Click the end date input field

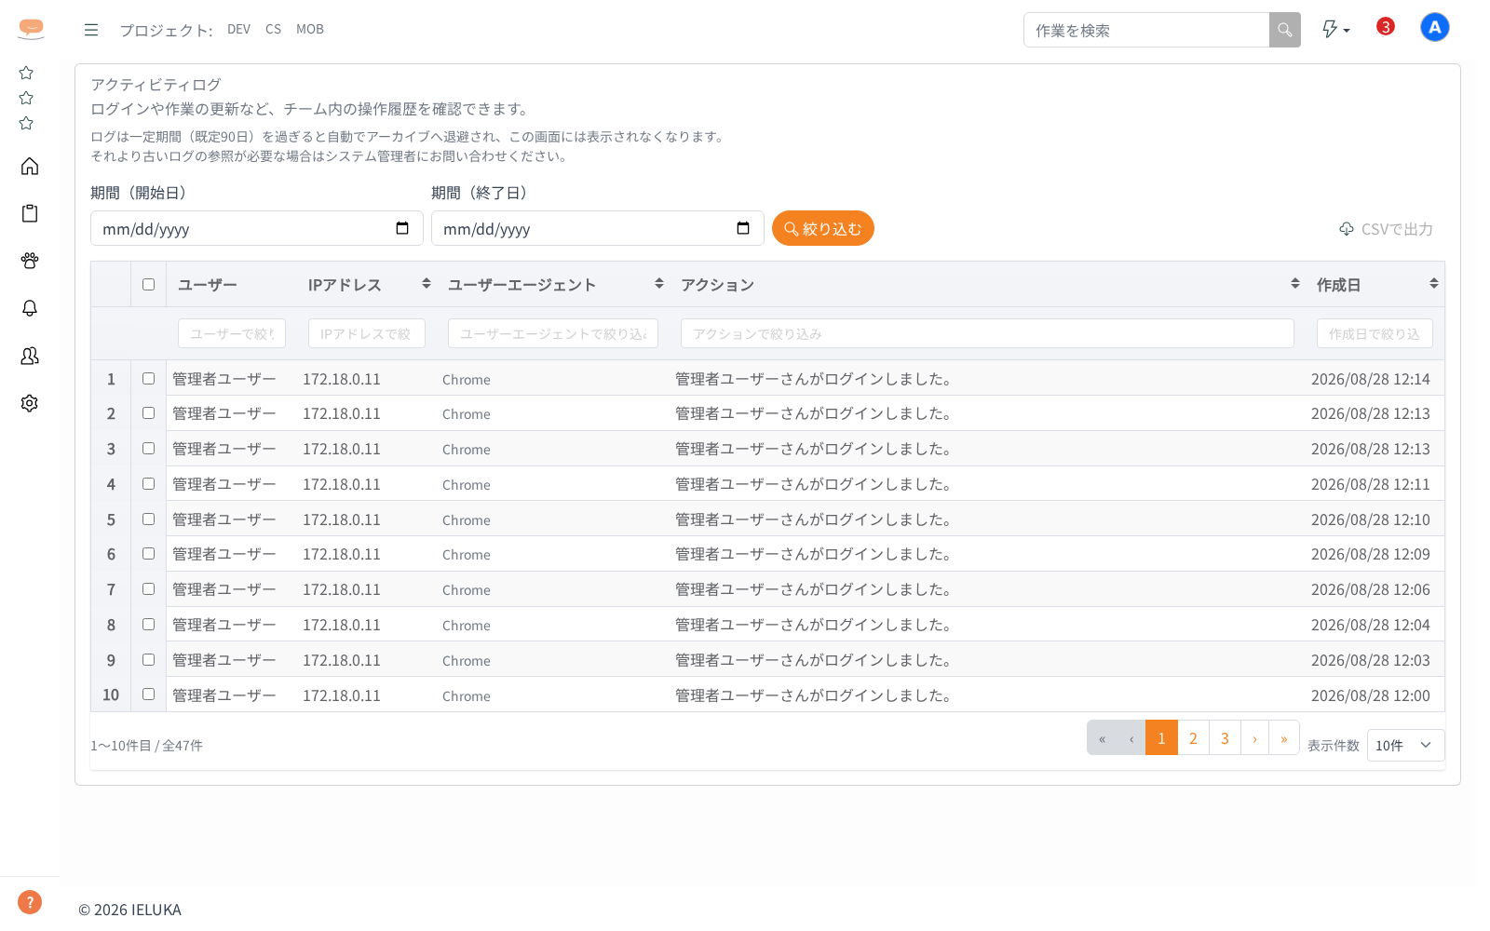pyautogui.click(x=598, y=228)
